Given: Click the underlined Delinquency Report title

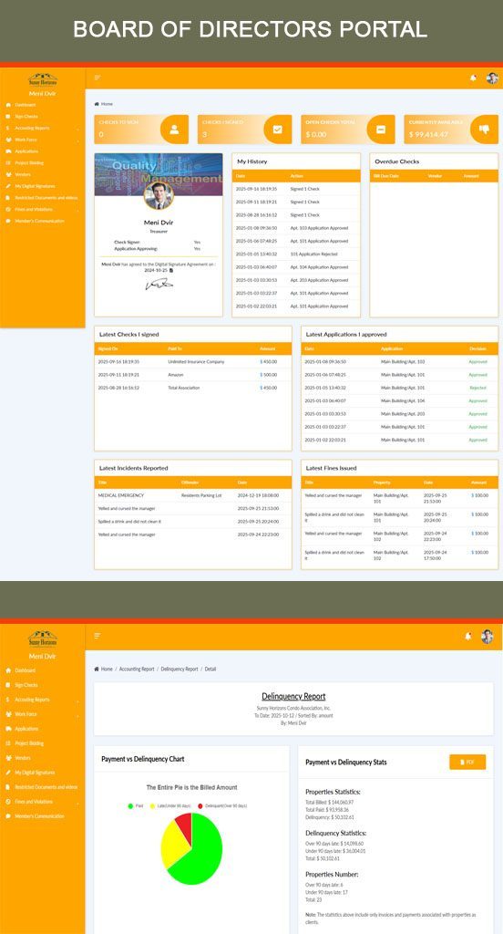Looking at the screenshot, I should click(293, 696).
